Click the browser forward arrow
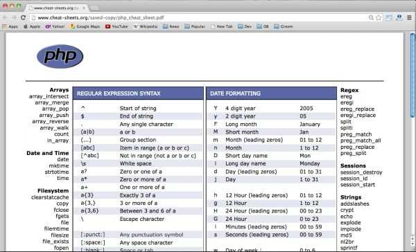Viewport: 416px width, 252px height. 14,17
